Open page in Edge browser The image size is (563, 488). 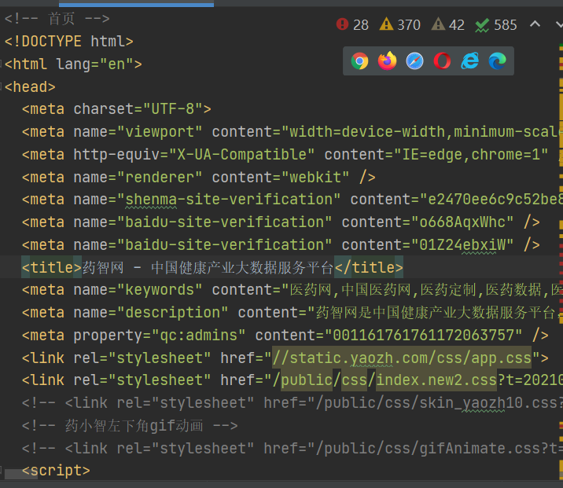point(497,61)
